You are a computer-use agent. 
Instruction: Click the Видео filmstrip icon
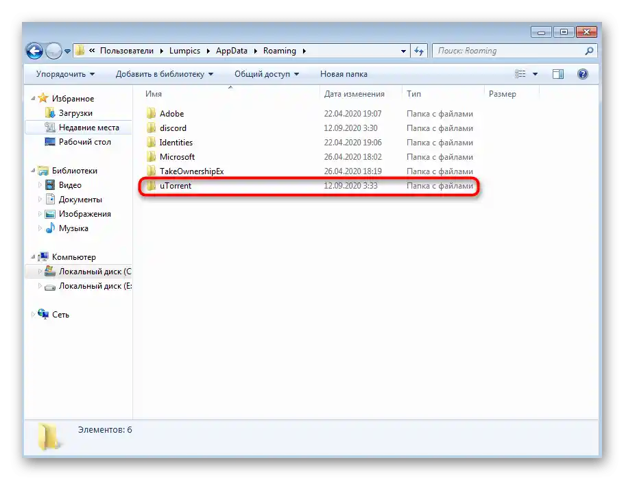coord(50,184)
